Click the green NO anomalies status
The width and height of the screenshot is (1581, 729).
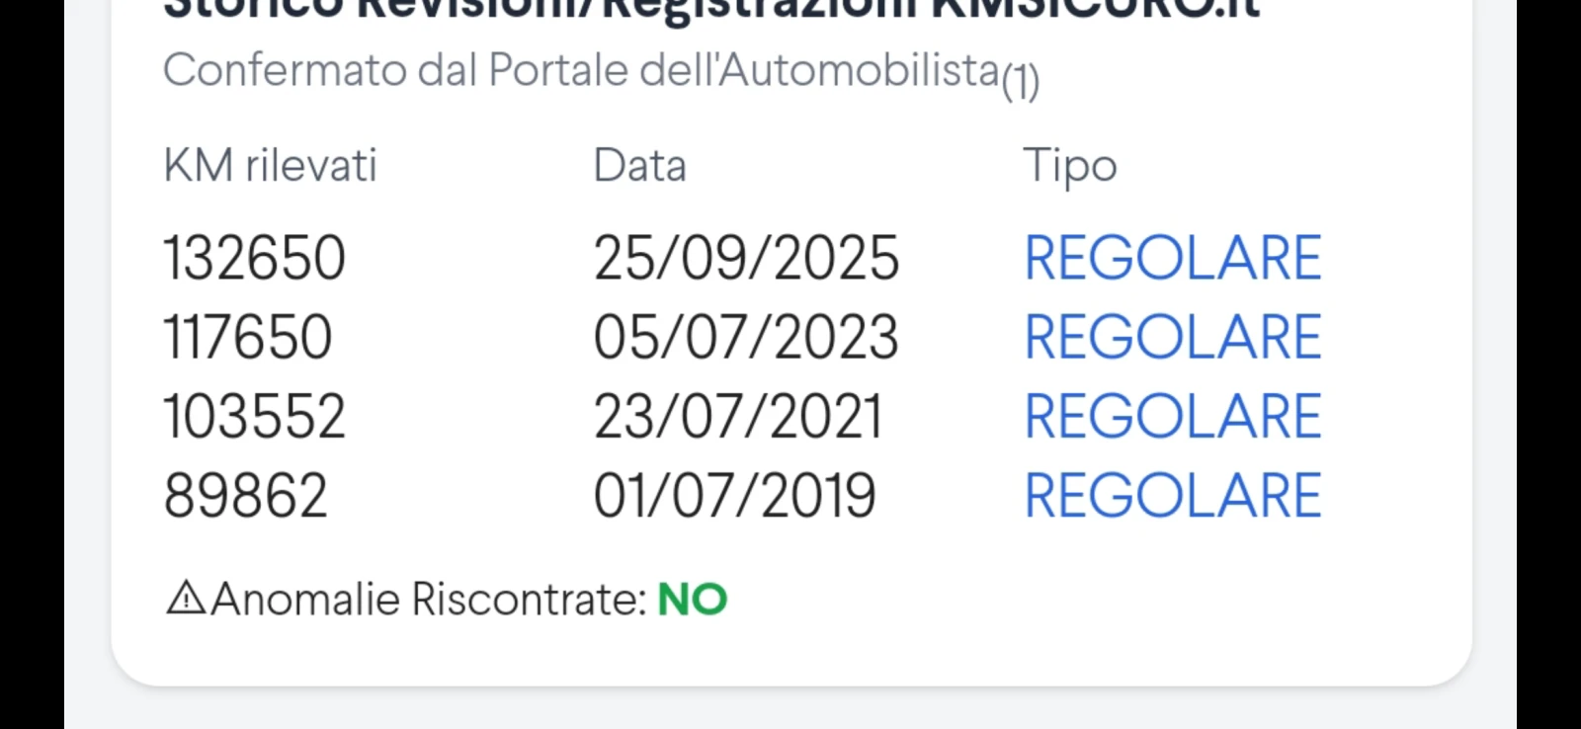[x=693, y=600]
